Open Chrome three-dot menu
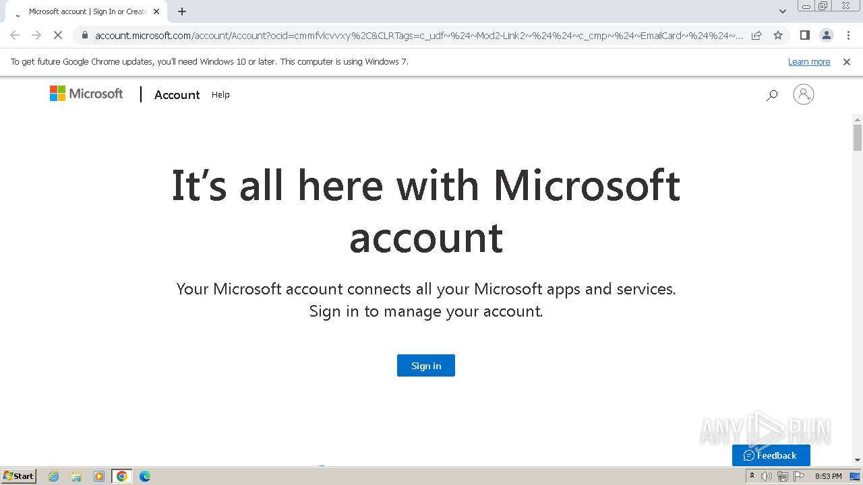 pos(848,35)
